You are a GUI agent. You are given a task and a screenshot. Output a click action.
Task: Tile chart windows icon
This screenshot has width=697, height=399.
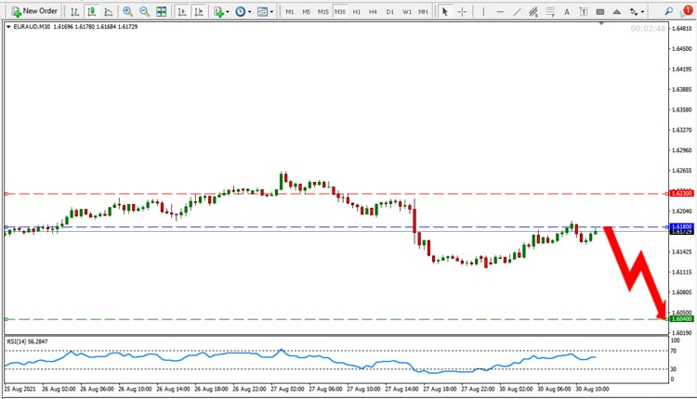pos(161,11)
